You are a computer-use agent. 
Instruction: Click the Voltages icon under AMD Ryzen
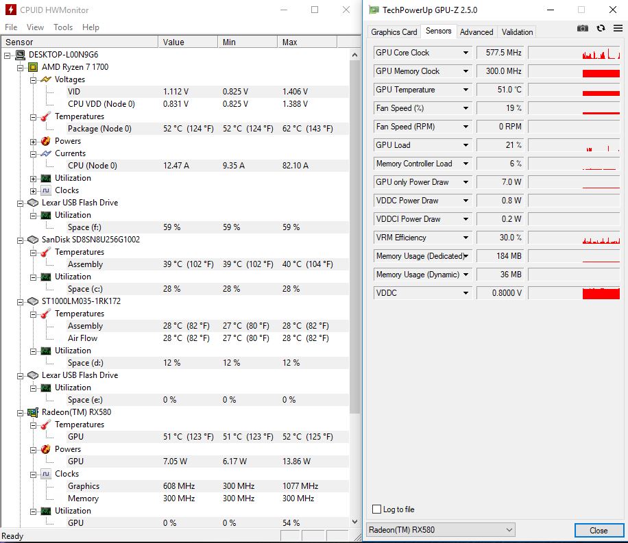(x=46, y=79)
